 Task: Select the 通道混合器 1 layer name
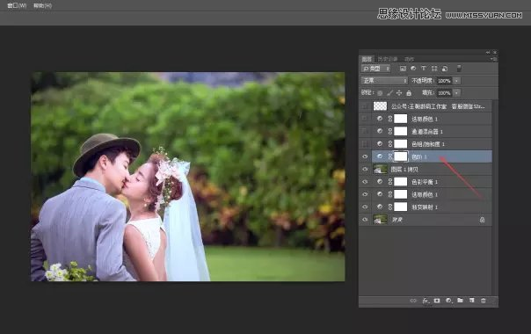427,132
